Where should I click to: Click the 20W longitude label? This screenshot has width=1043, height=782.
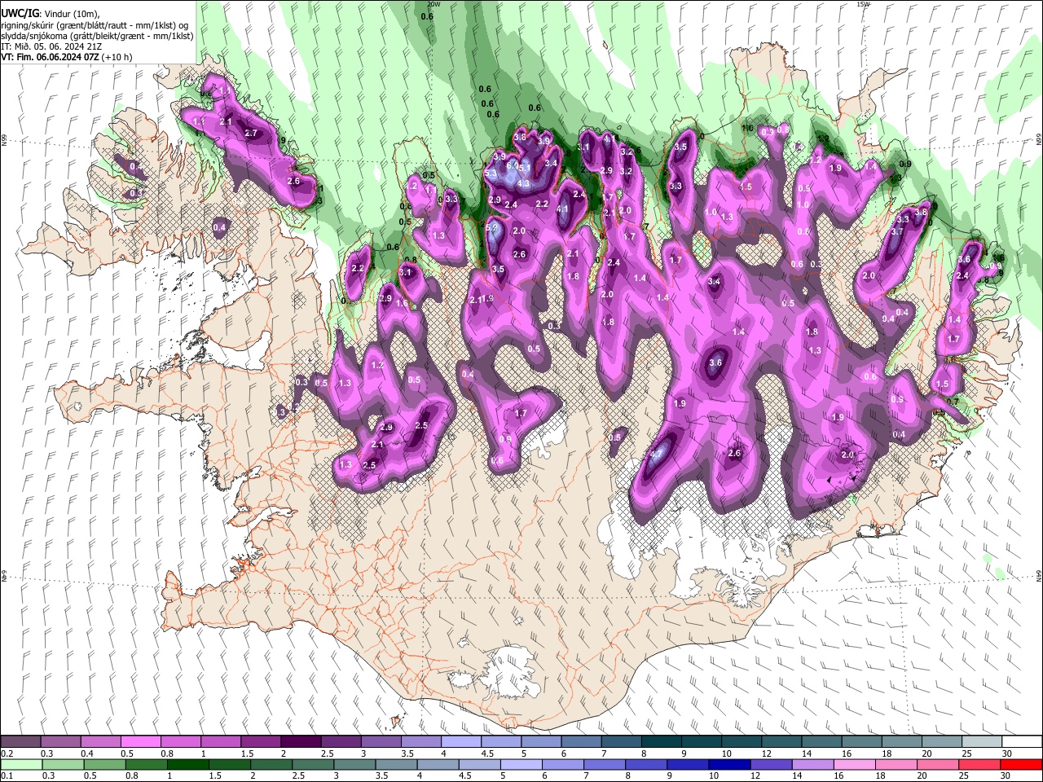[434, 4]
